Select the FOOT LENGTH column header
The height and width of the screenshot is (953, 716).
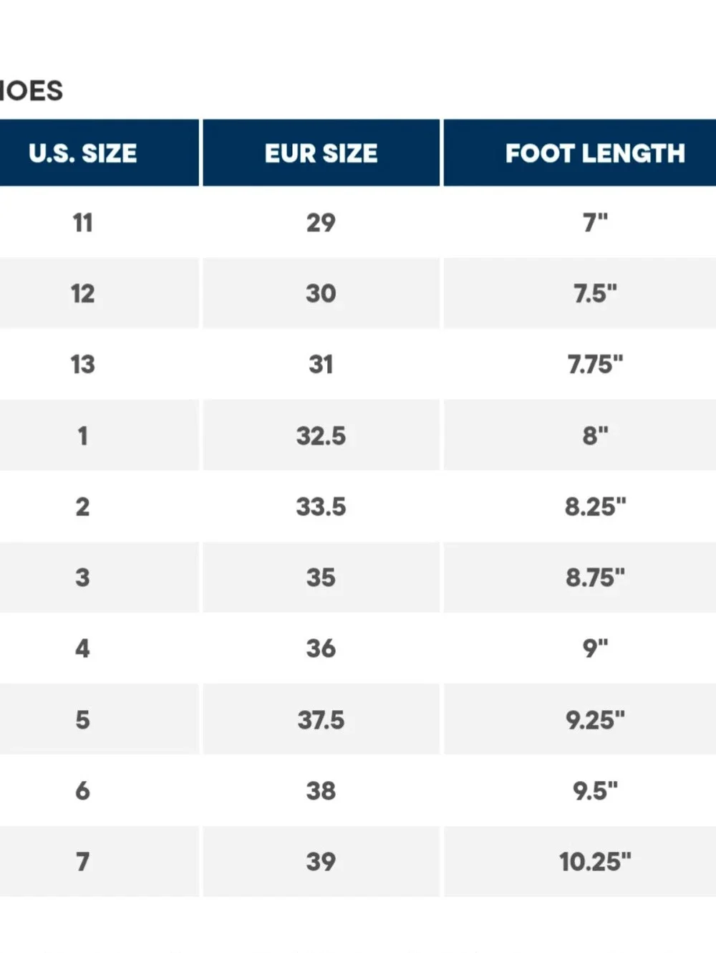(580, 153)
